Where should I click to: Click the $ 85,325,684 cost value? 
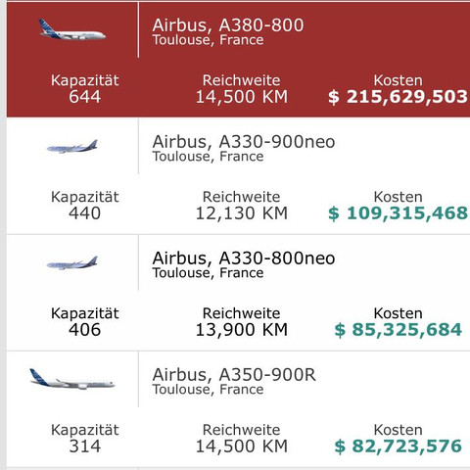tap(398, 330)
